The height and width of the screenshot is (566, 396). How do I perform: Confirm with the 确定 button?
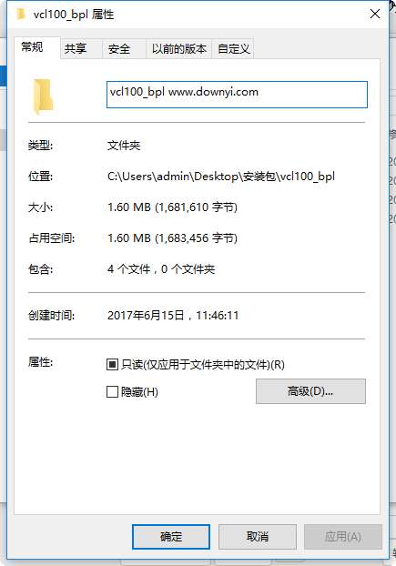click(x=171, y=537)
